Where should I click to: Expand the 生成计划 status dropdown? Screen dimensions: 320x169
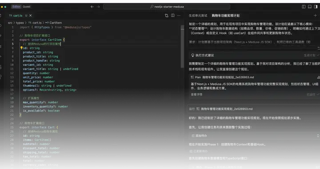pos(311,55)
